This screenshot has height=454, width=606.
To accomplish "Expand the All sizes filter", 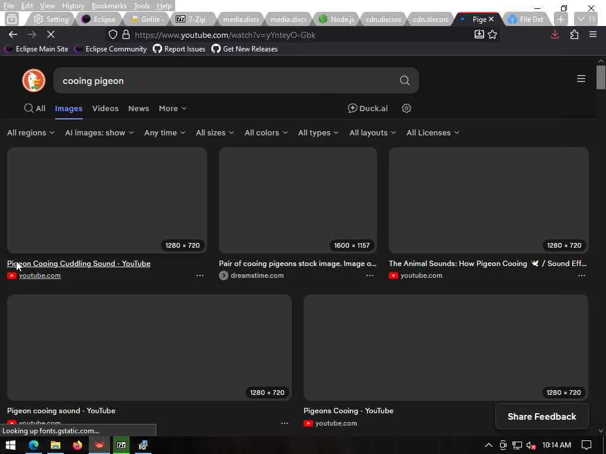I will click(x=214, y=133).
